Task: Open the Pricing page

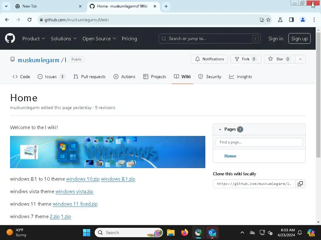Action: (129, 38)
